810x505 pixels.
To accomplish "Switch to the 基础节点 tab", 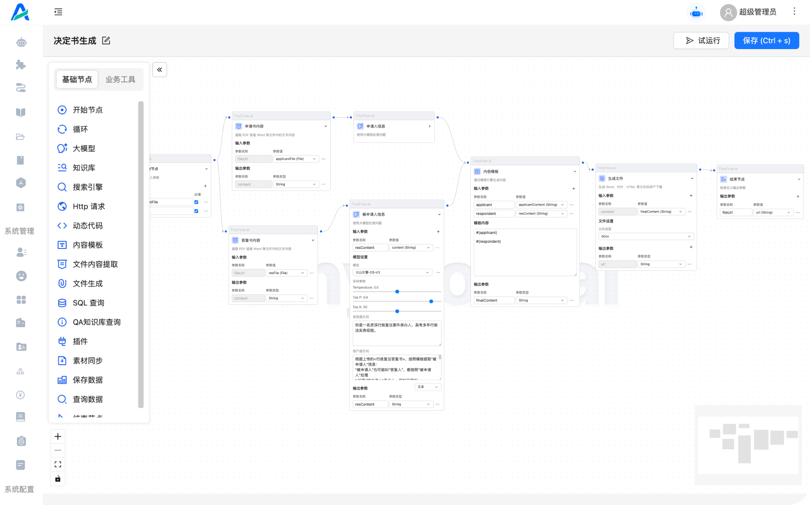I will point(77,80).
